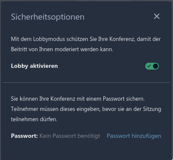The image size is (173, 160).
Task: Click the line starting 'Teilnehmer müssen dieses eingeben'
Action: pos(86,109)
